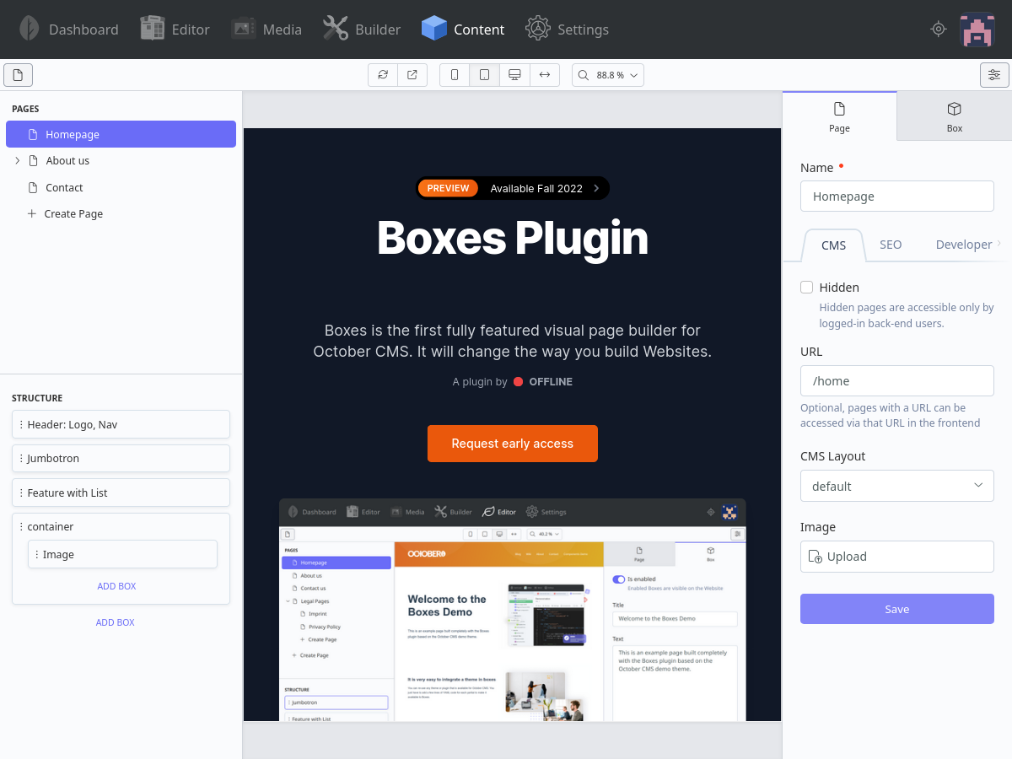Image resolution: width=1012 pixels, height=759 pixels.
Task: Click the Header: Logo, Nav drag handle
Action: tap(21, 424)
